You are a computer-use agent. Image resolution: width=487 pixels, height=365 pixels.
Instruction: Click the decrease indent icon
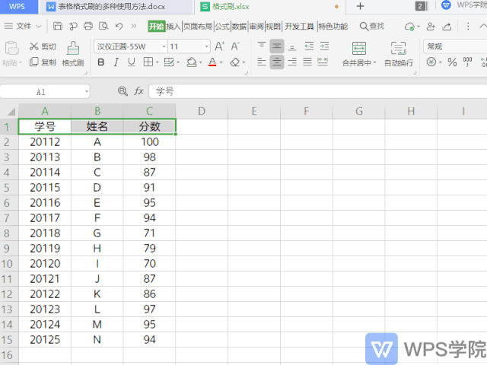pyautogui.click(x=309, y=46)
